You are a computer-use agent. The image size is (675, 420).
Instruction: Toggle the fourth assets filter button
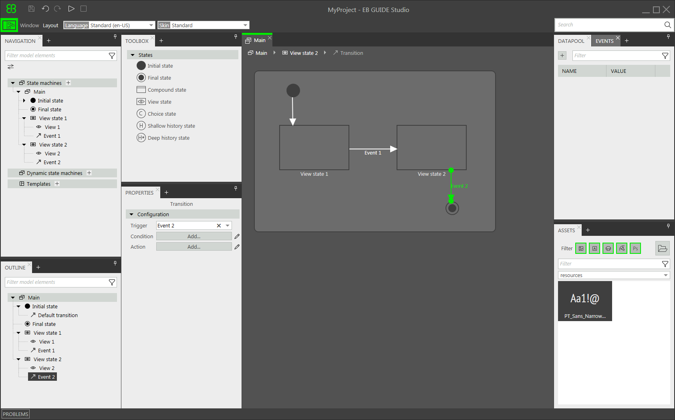(622, 248)
